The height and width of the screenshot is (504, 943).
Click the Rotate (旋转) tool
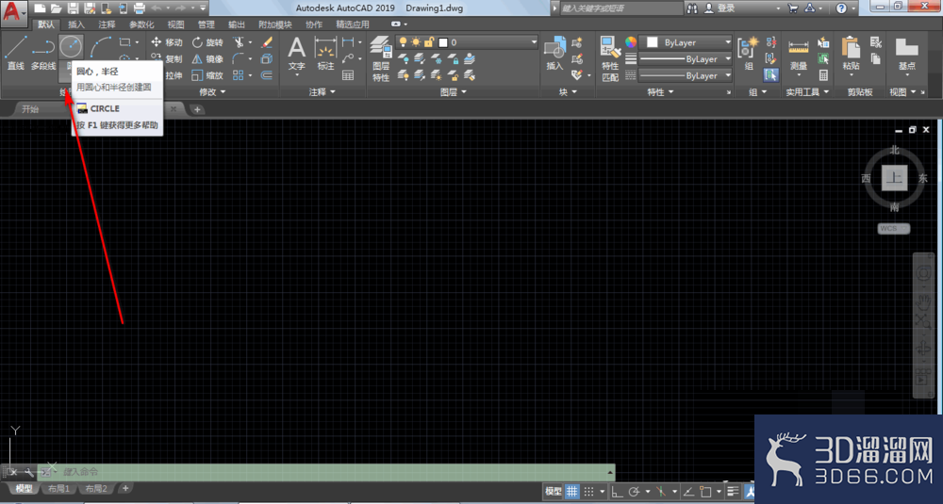pyautogui.click(x=207, y=42)
